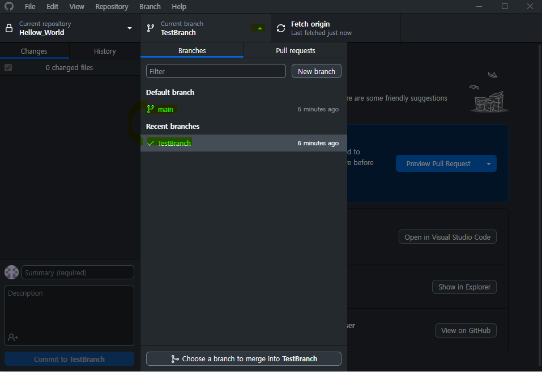Open the Preview Pull Request dropdown arrow
The height and width of the screenshot is (372, 542).
click(x=488, y=163)
